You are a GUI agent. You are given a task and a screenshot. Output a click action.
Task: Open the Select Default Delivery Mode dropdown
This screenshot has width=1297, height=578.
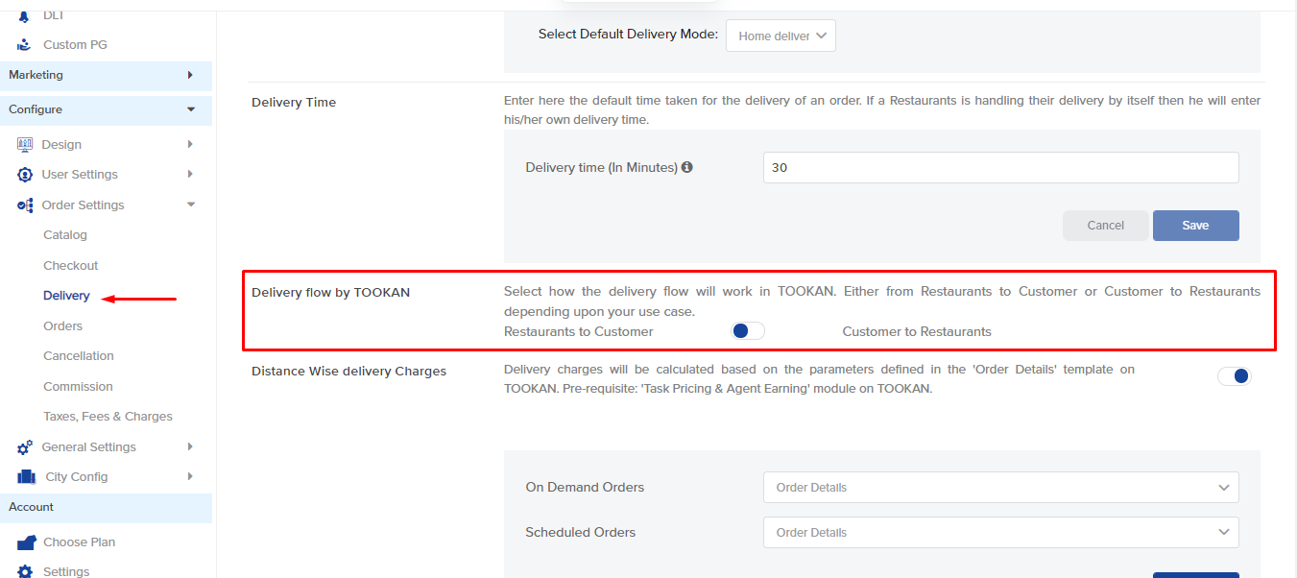781,35
